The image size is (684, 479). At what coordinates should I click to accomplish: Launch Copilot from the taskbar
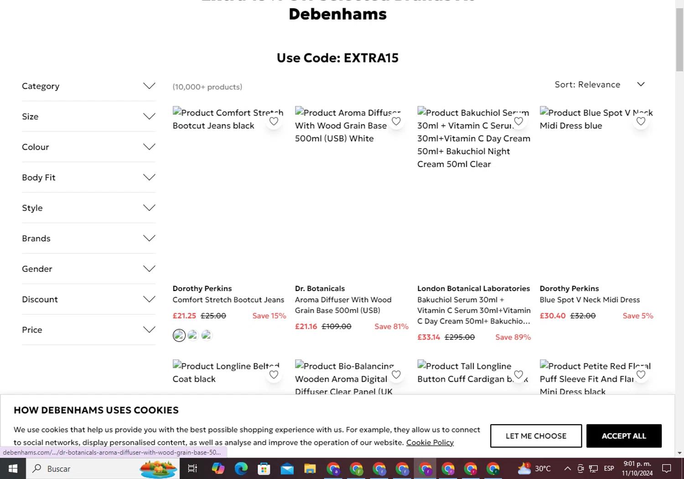pyautogui.click(x=218, y=469)
